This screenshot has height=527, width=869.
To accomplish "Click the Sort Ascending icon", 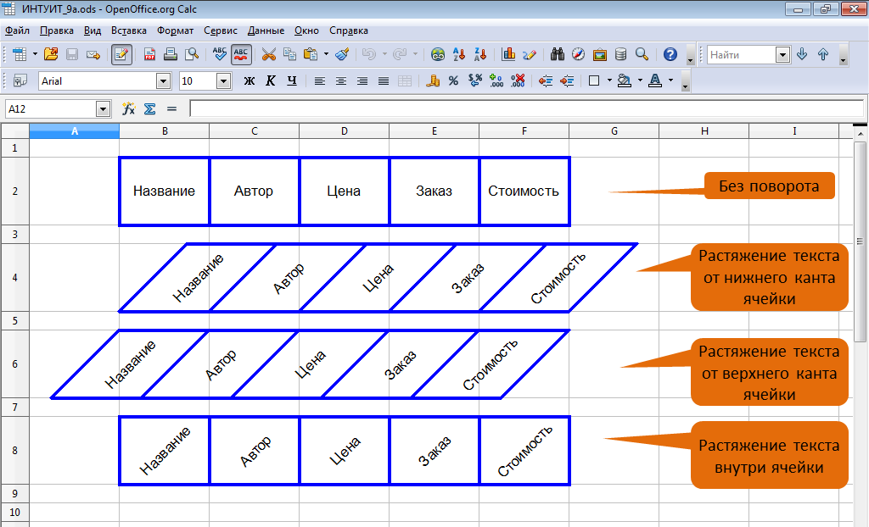I will click(460, 54).
